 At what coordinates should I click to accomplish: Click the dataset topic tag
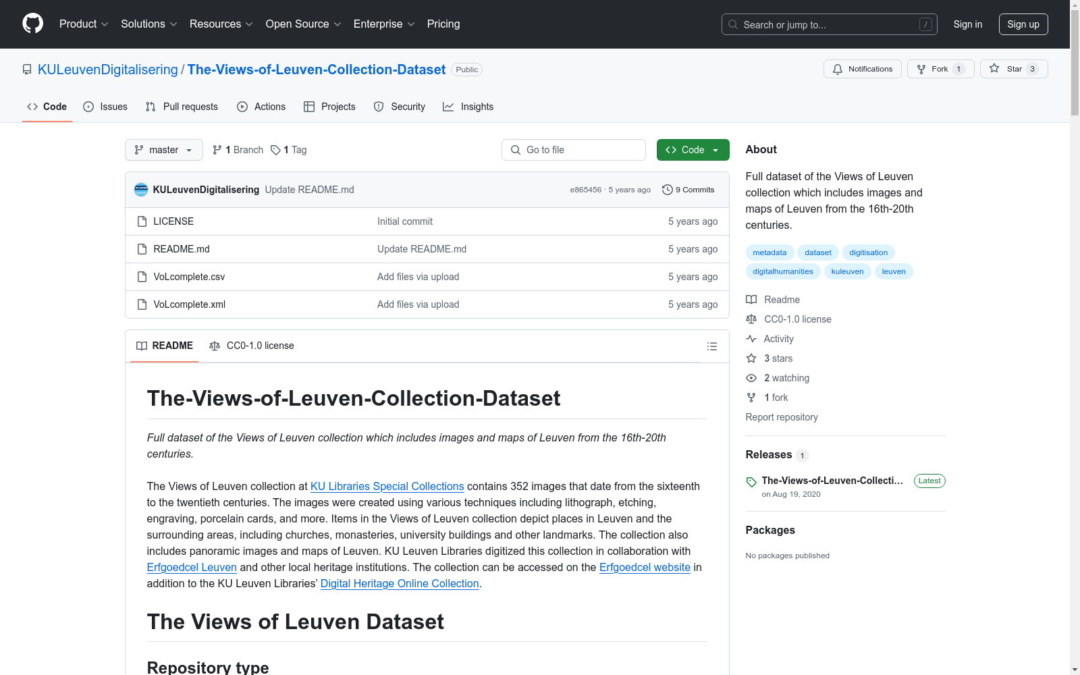pyautogui.click(x=818, y=252)
